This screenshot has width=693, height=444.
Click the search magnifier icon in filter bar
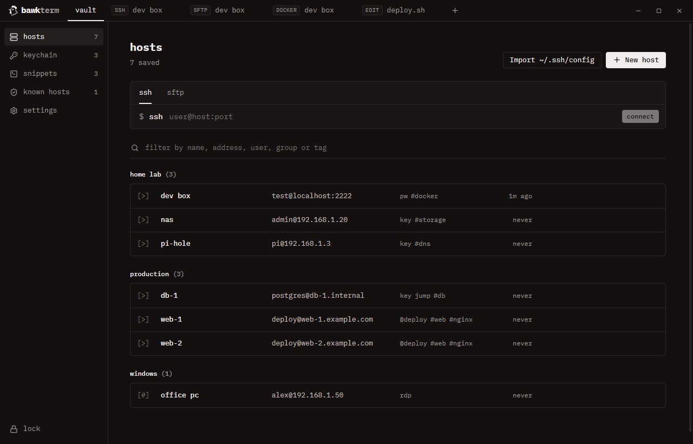pyautogui.click(x=134, y=148)
